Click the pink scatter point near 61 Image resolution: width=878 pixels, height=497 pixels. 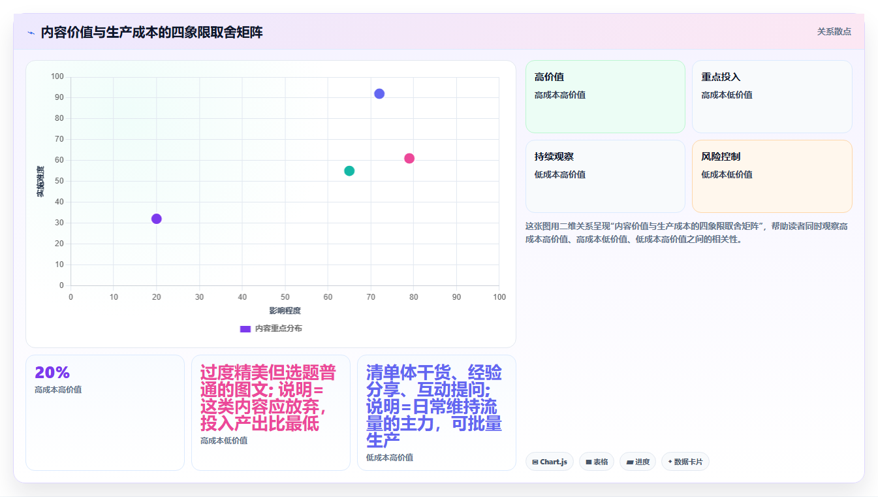pos(409,158)
